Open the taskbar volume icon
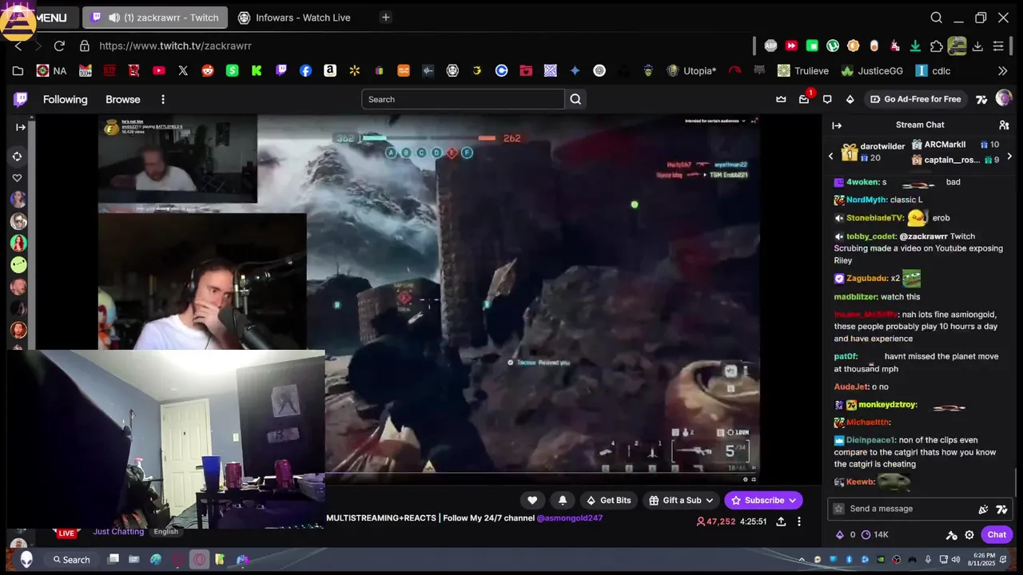 coord(957,560)
